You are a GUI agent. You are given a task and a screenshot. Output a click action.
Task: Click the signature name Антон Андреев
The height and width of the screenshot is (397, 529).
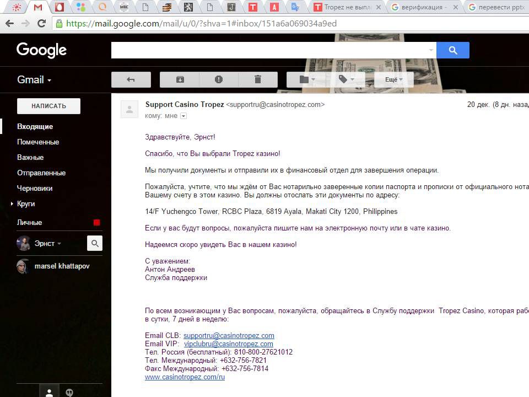170,270
